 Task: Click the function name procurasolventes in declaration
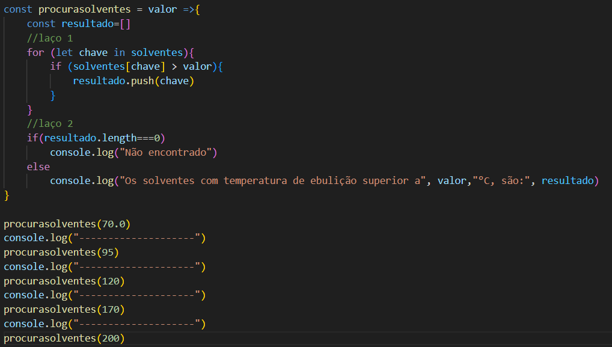84,10
